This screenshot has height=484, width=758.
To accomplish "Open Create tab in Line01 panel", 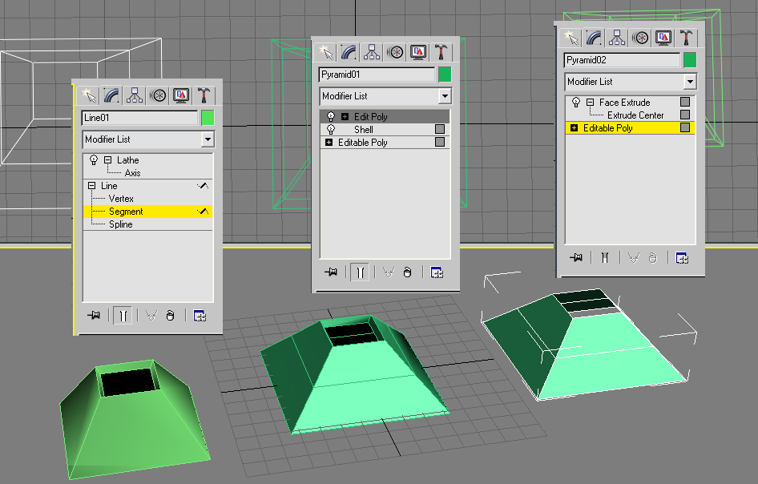I will coord(88,95).
